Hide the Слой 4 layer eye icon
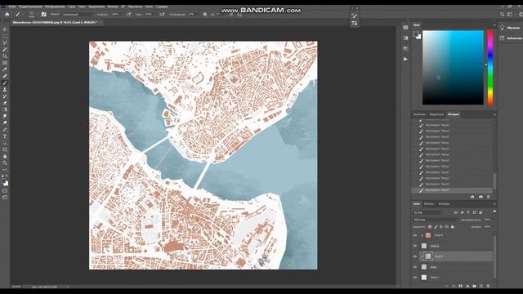Screen dimensions: 523x294 tap(415, 235)
